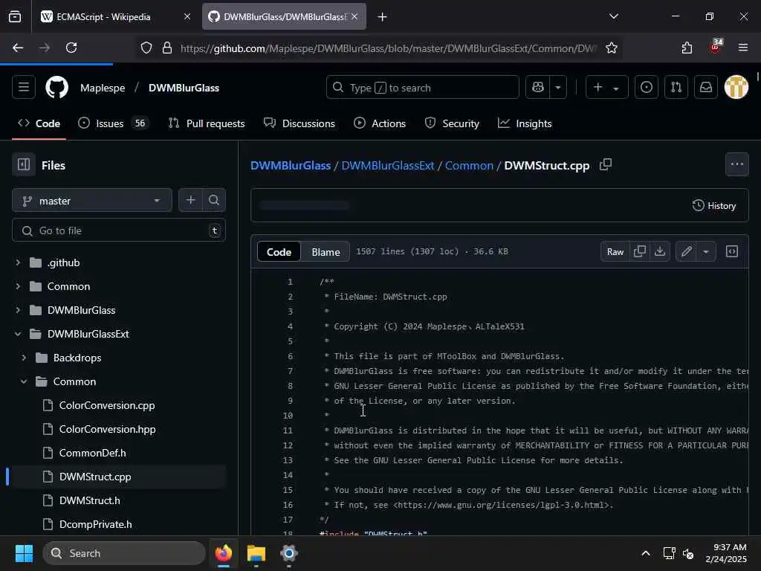761x571 pixels.
Task: Go back to previous page
Action: point(18,48)
